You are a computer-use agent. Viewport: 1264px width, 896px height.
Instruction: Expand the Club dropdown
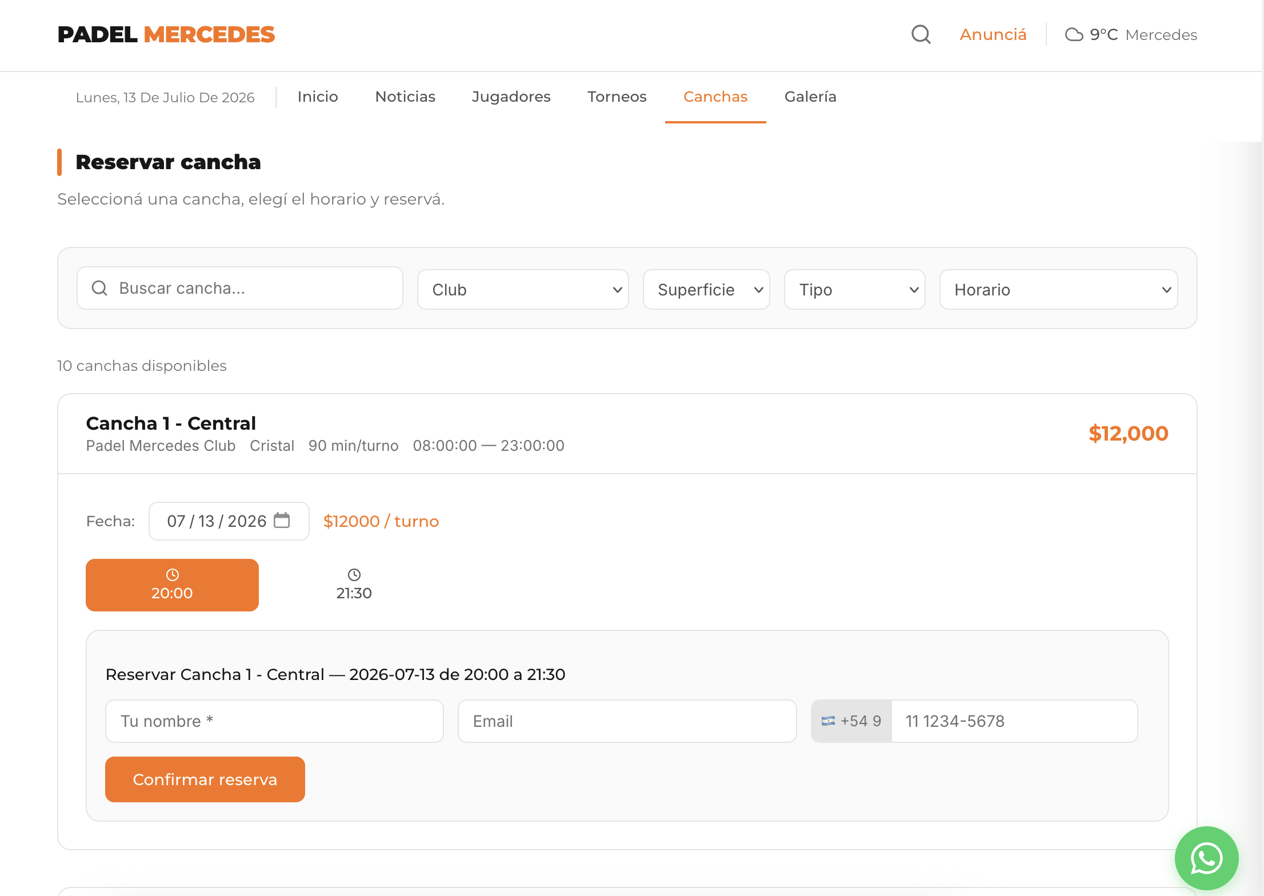click(x=523, y=290)
